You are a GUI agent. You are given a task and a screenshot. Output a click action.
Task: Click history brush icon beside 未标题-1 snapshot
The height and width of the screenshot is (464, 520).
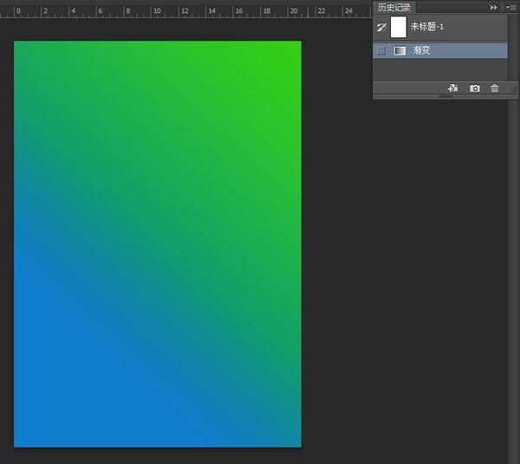click(381, 28)
